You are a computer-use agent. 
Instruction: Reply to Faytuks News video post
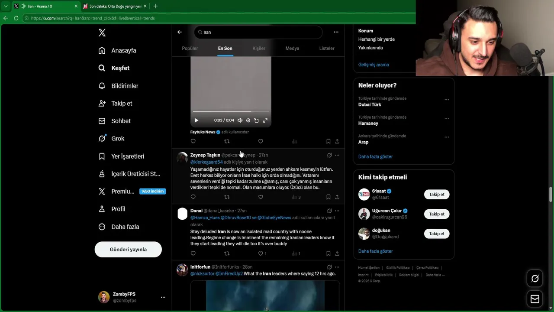[x=193, y=141]
